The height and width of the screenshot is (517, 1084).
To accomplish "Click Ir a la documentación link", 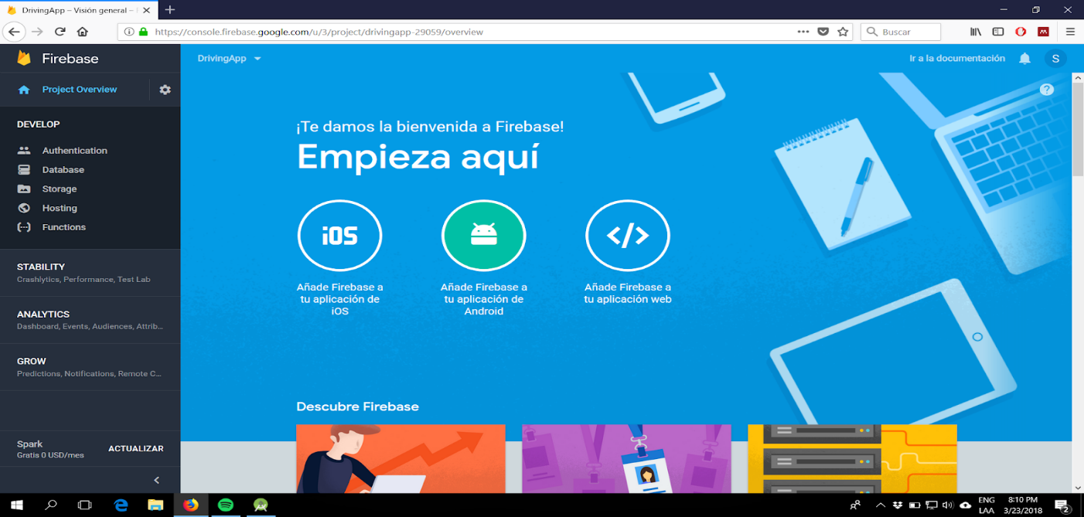I will tap(957, 59).
